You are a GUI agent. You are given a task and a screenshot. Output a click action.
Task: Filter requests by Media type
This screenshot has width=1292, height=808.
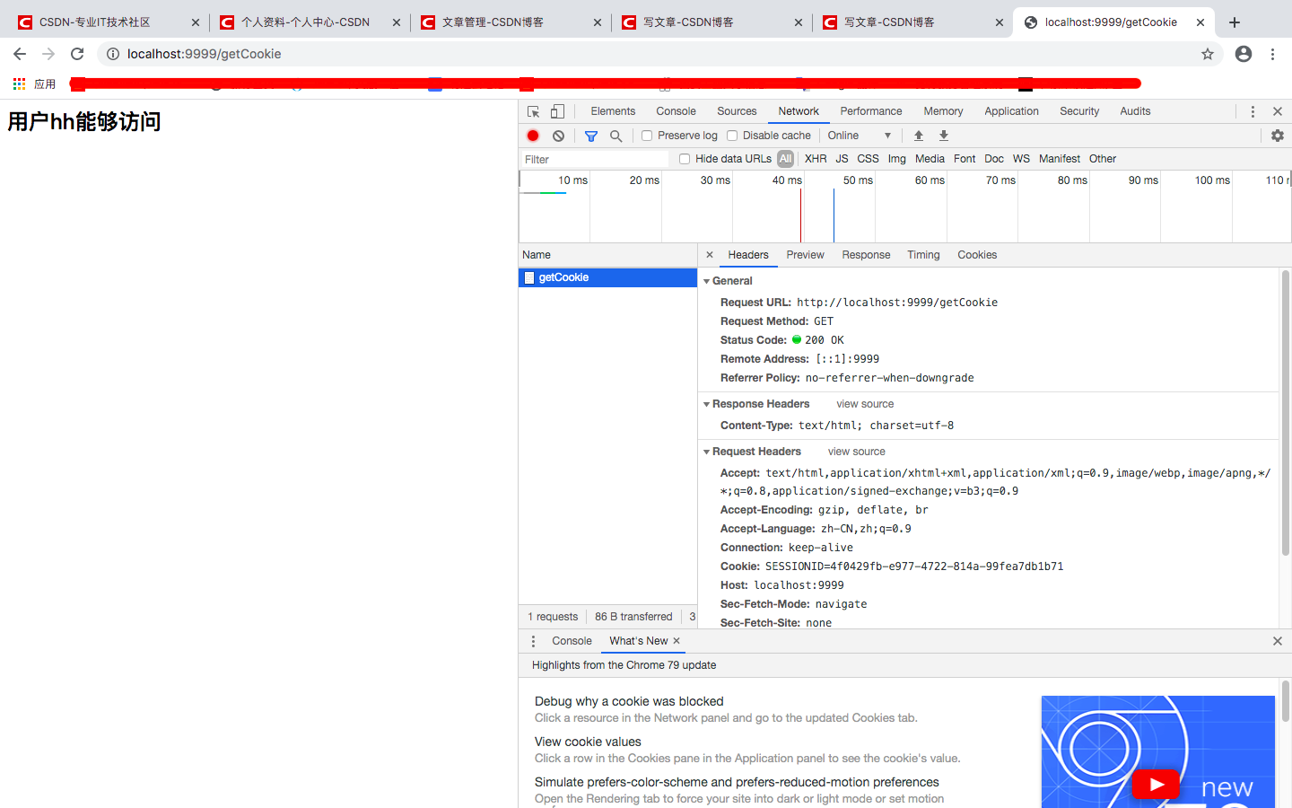930,159
